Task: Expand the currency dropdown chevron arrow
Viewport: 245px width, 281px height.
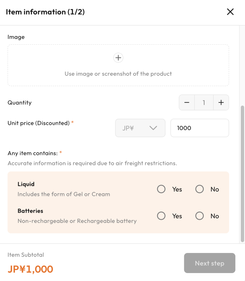Action: [153, 128]
